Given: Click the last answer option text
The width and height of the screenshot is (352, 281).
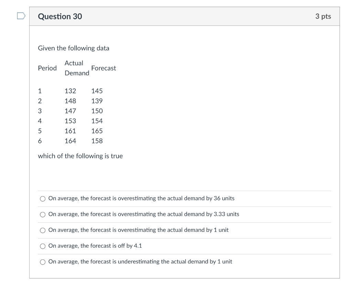Looking at the screenshot, I should pyautogui.click(x=141, y=261).
